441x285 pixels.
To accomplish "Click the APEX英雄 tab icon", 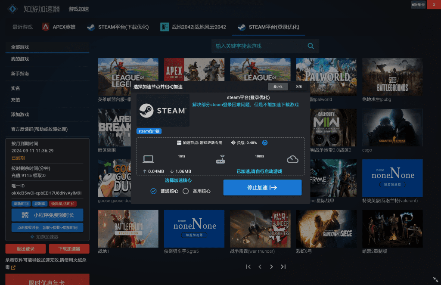I will pos(46,27).
